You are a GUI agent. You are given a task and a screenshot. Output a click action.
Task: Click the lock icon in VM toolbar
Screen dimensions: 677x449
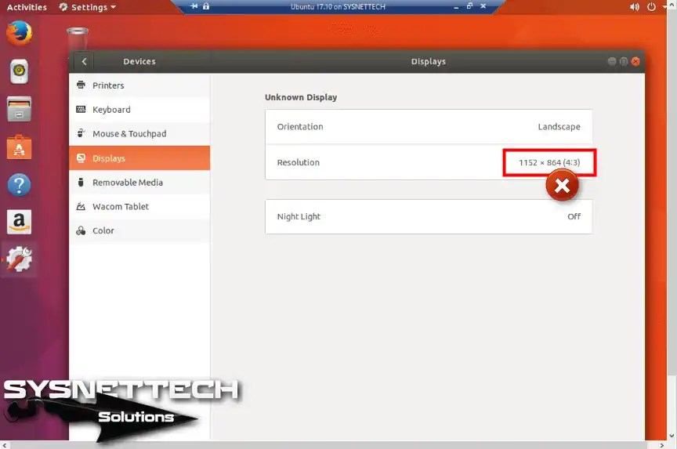click(206, 6)
